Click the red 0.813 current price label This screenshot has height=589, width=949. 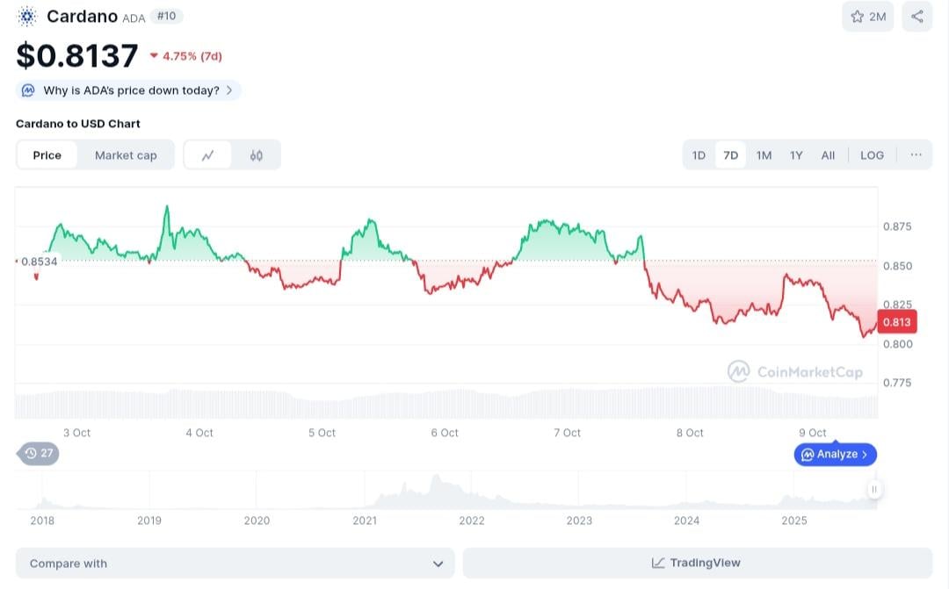[x=897, y=322]
